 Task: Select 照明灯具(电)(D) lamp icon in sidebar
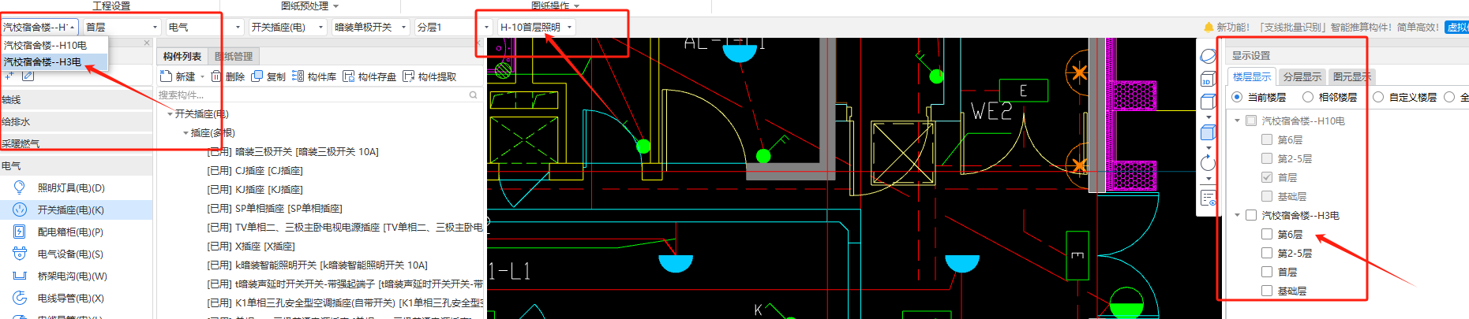click(20, 187)
